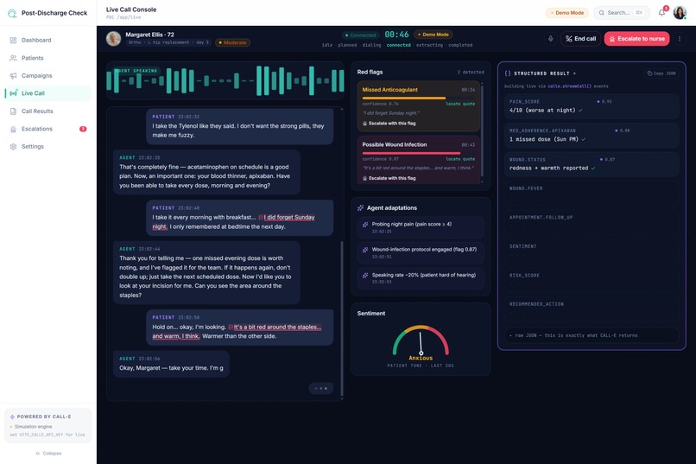Viewport: 696px width, 464px height.
Task: Click the Powered by CALL-E sparkle icon
Action: [x=12, y=417]
